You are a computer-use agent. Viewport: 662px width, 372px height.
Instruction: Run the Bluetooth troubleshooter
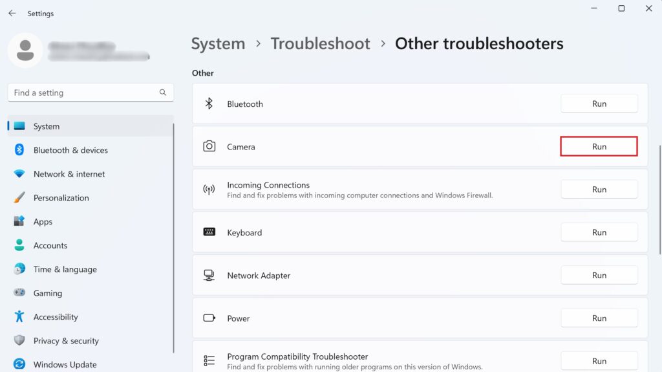coord(599,104)
